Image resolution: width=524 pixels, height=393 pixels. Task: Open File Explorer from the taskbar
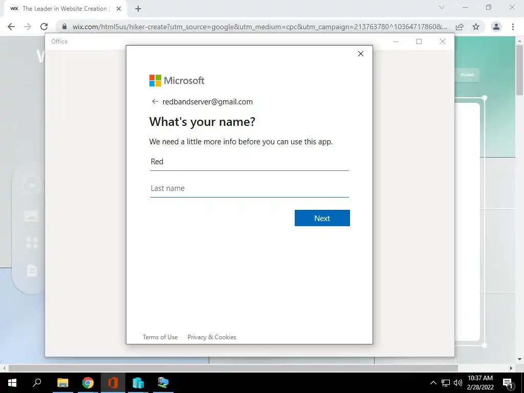(x=62, y=383)
